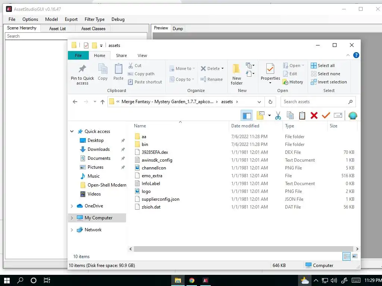Image resolution: width=382 pixels, height=286 pixels.
Task: Go up one folder level arrow
Action: tap(103, 102)
